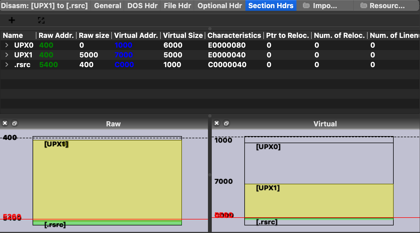Viewport: 420px width, 233px height.
Task: Float the Raw diagram panel
Action: (x=15, y=123)
